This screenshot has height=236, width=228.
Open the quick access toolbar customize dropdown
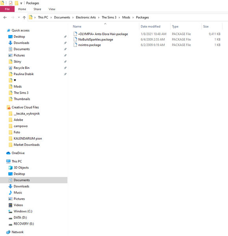click(21, 3)
